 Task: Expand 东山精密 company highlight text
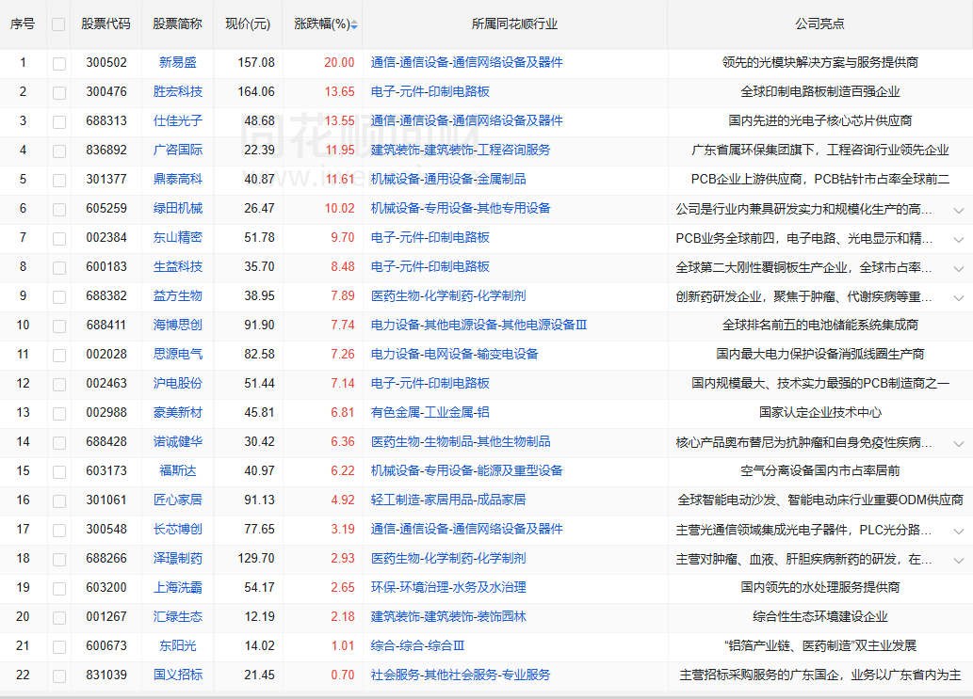(958, 239)
